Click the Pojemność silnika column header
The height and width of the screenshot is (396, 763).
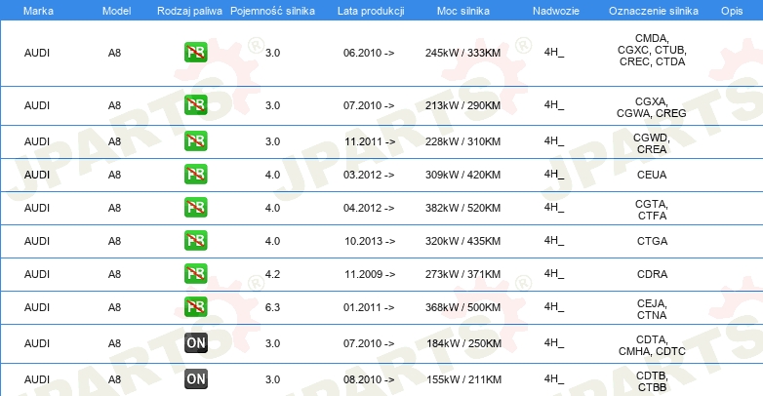point(272,11)
